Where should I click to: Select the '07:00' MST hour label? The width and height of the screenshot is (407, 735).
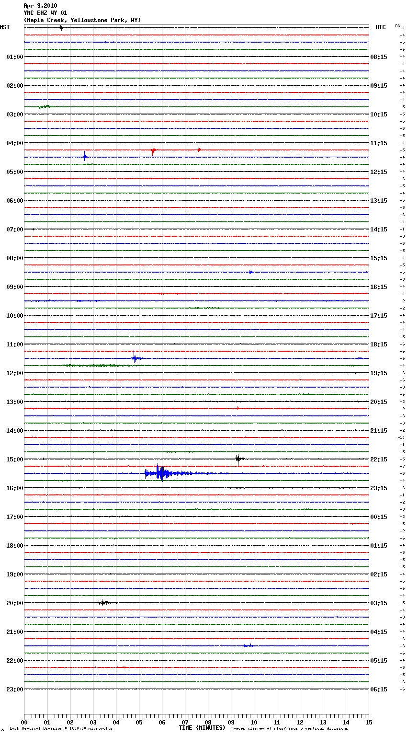[15, 230]
